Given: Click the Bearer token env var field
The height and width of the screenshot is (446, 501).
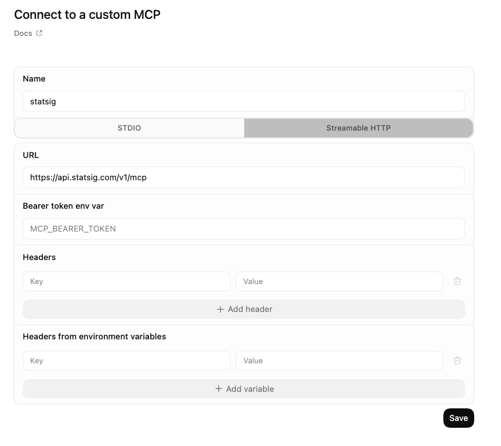Looking at the screenshot, I should pyautogui.click(x=244, y=229).
